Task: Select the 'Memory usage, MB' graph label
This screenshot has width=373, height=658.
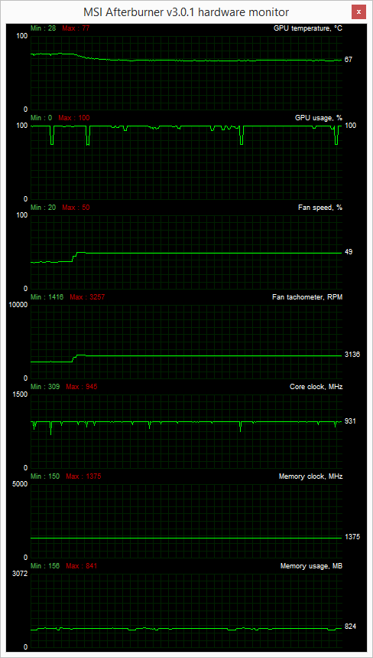Action: (x=311, y=566)
